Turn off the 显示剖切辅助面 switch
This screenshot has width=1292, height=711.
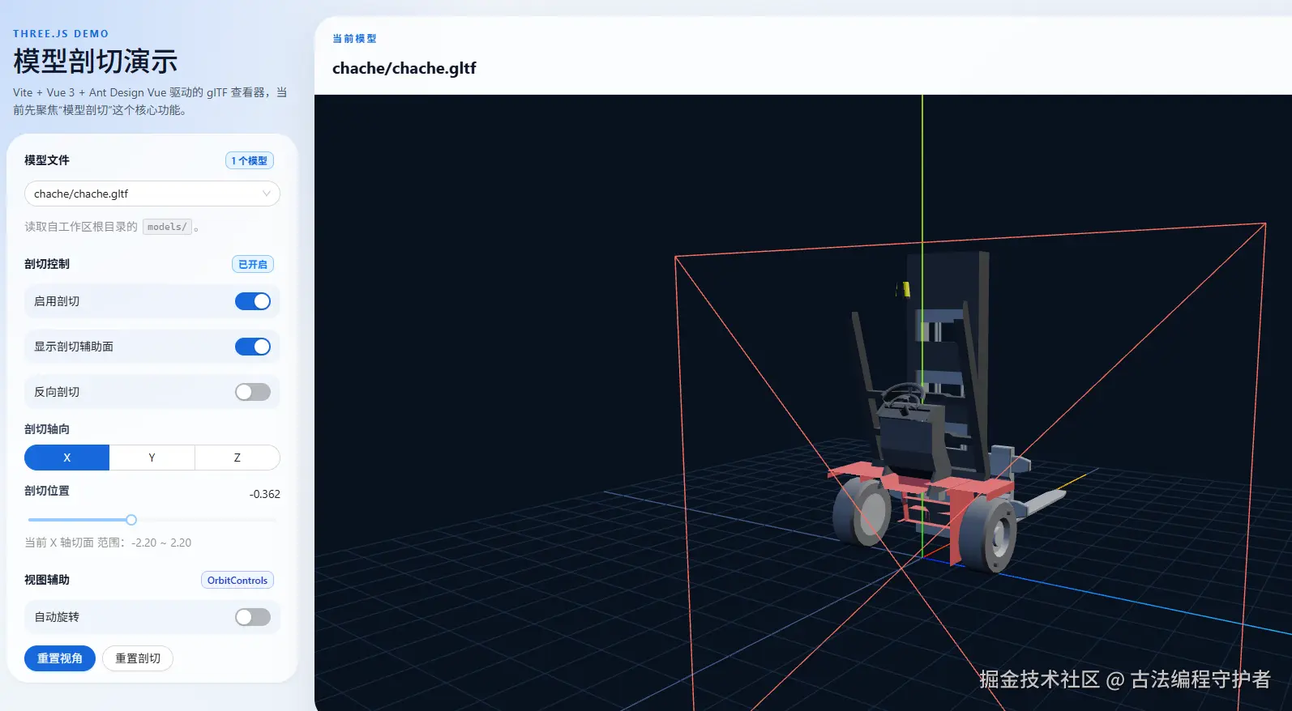point(252,347)
